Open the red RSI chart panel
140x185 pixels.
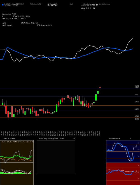[123, 174]
